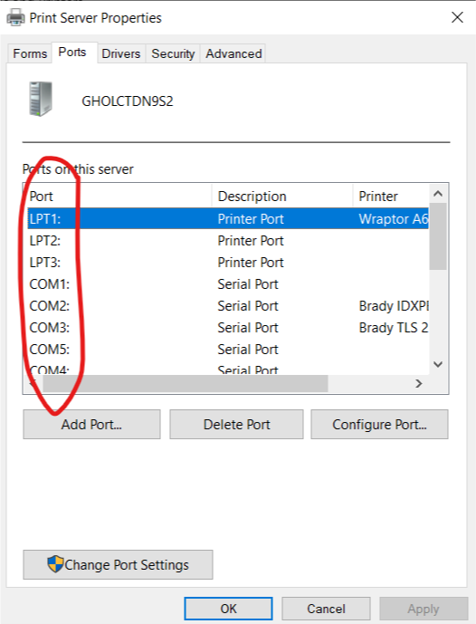The image size is (476, 624).
Task: Select the COM1: port row
Action: pyautogui.click(x=228, y=284)
